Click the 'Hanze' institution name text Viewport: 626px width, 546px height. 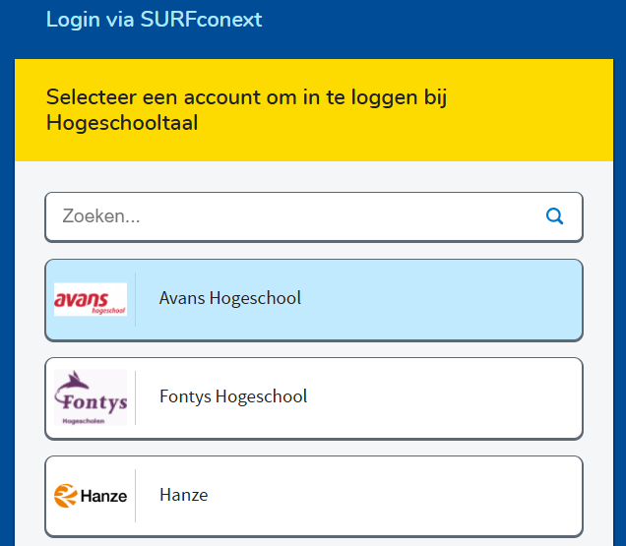pos(184,495)
